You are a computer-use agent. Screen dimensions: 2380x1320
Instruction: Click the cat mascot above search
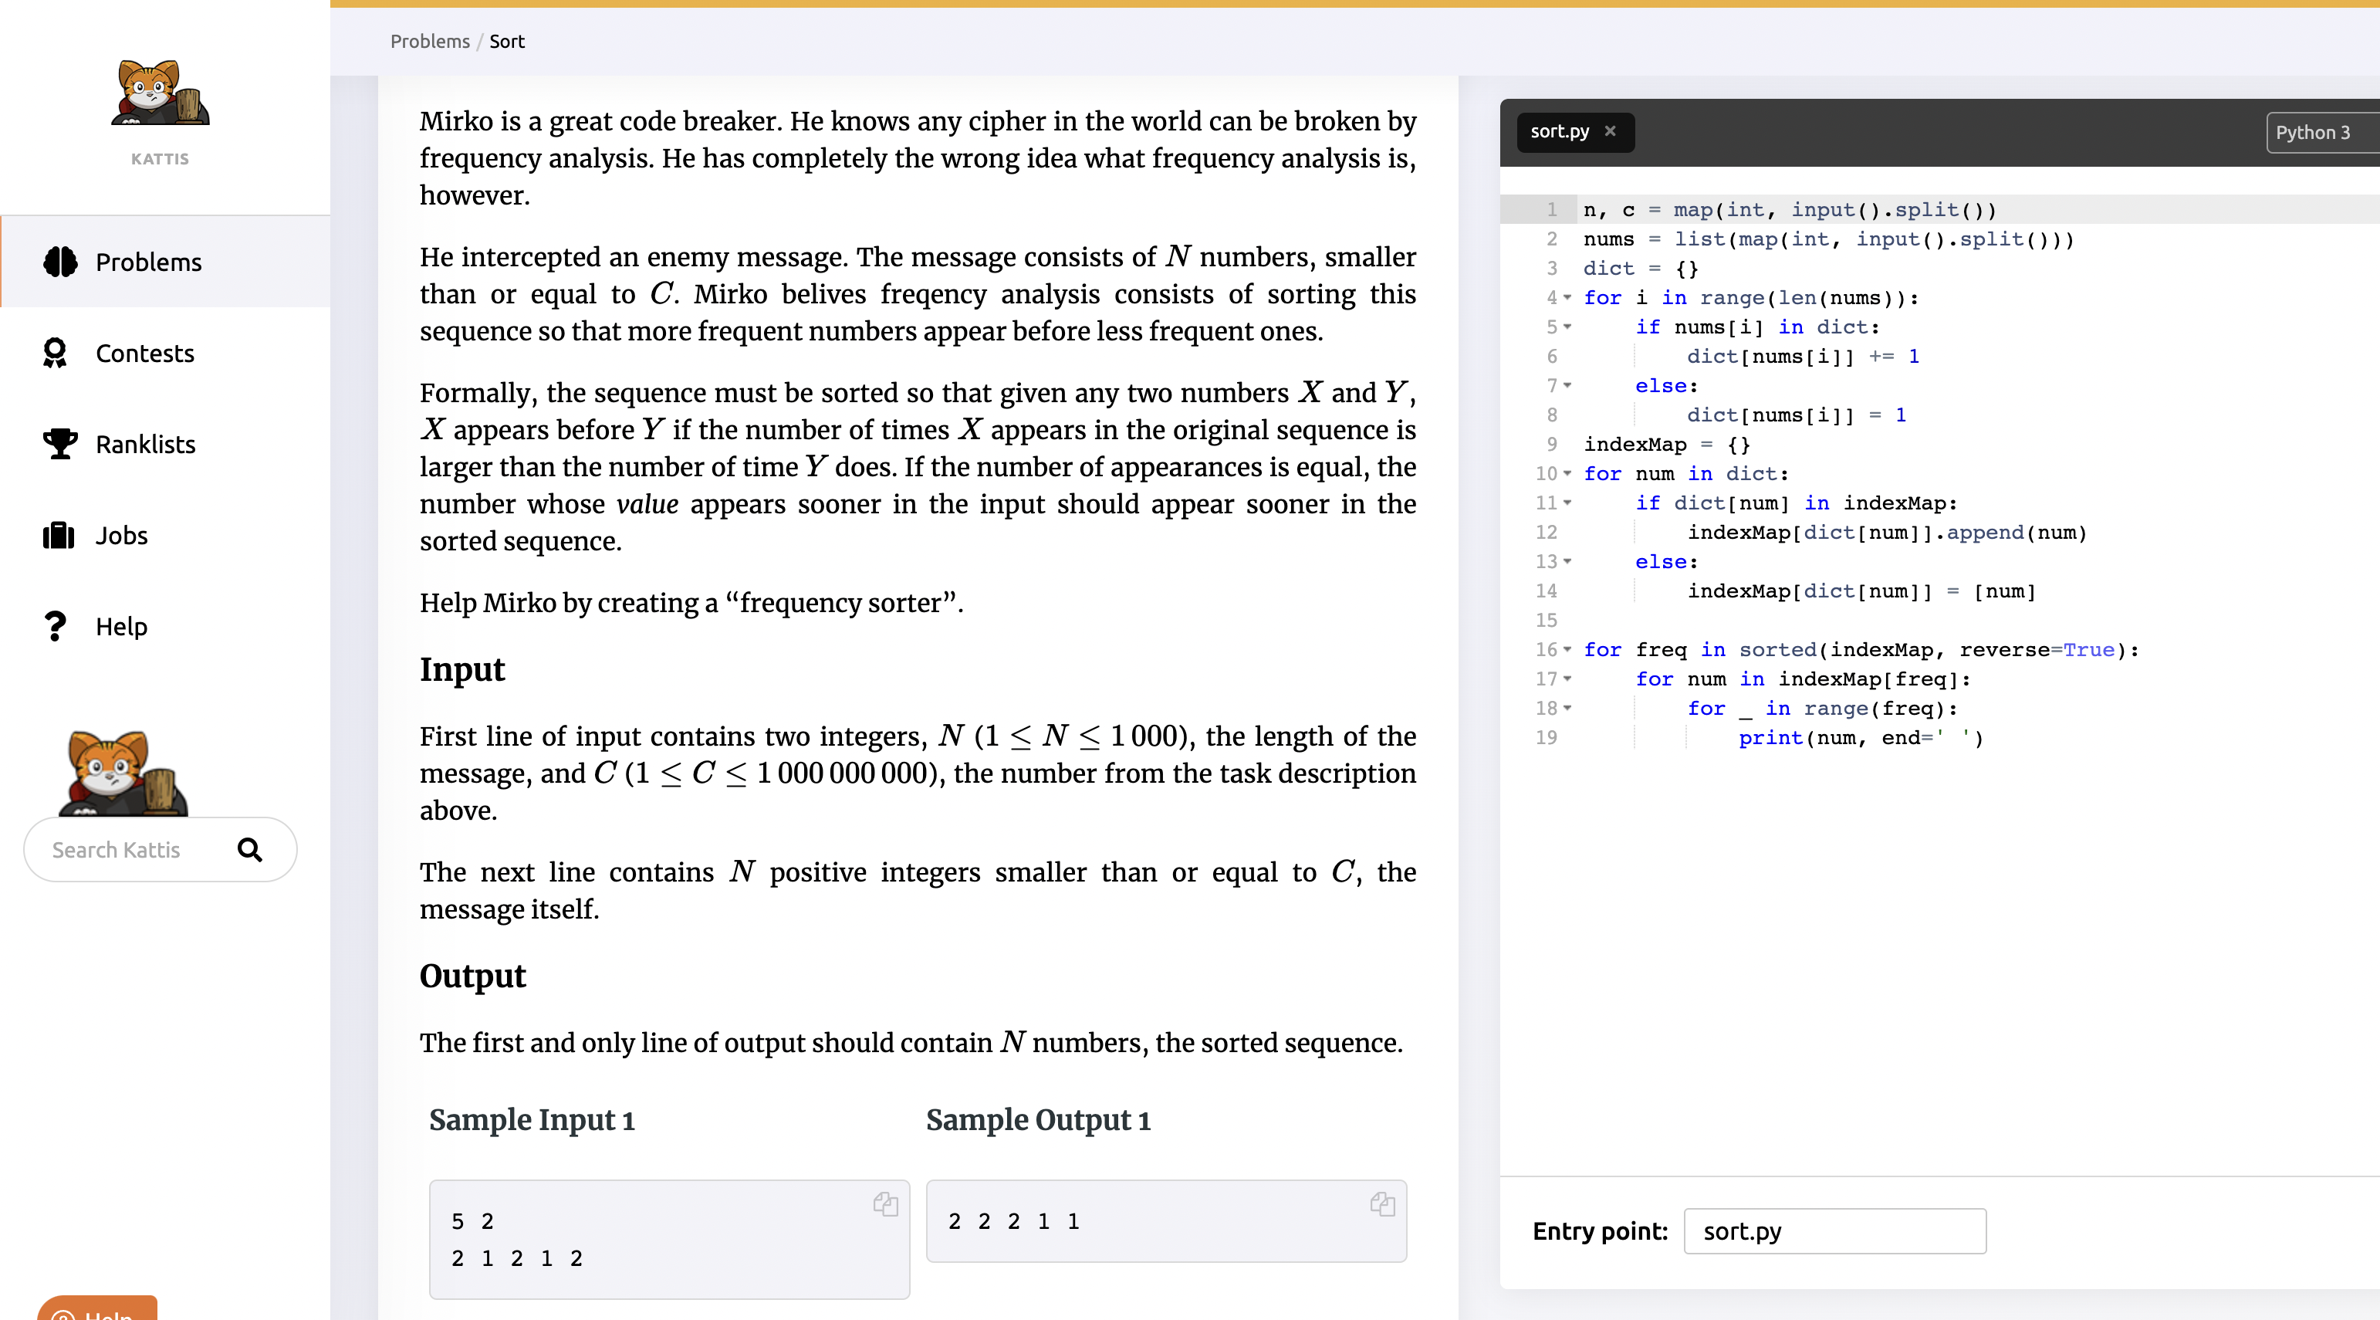coord(123,773)
